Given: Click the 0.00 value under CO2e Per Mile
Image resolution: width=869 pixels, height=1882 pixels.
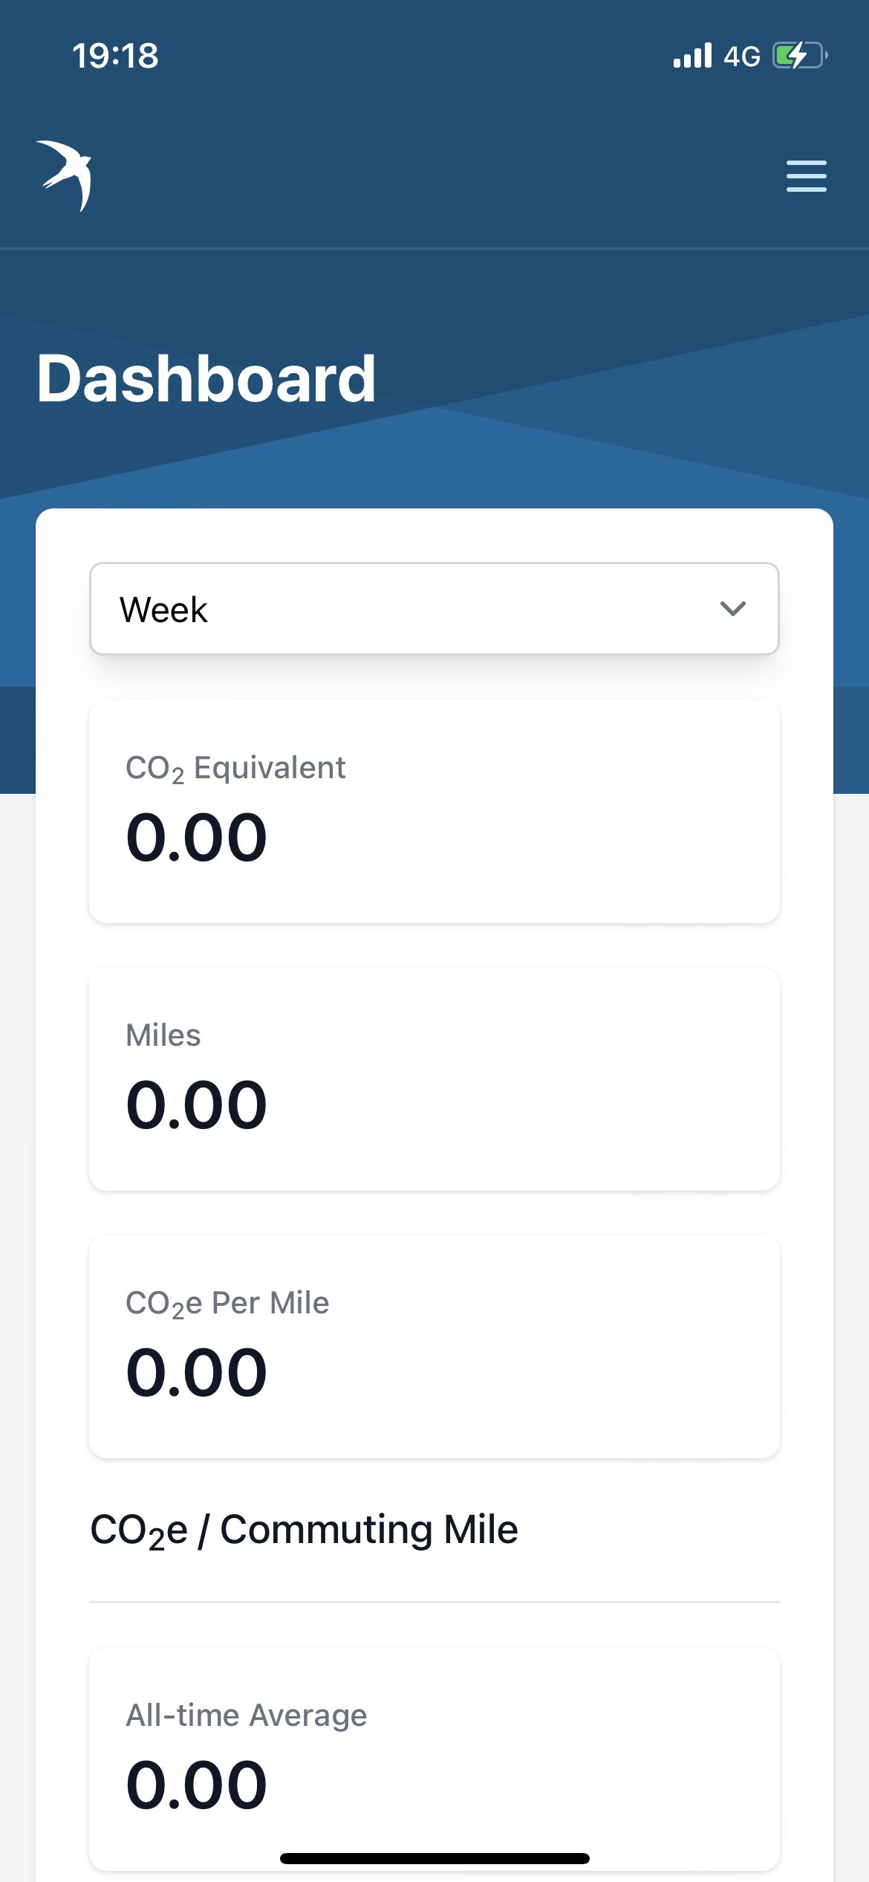Looking at the screenshot, I should (x=196, y=1373).
